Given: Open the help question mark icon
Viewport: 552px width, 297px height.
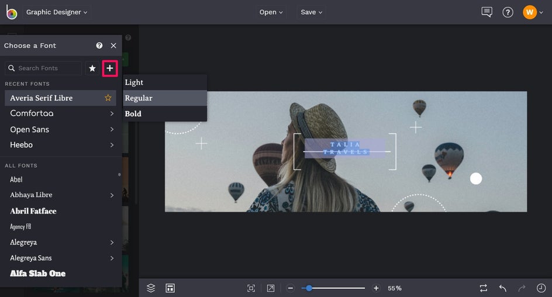Looking at the screenshot, I should (508, 12).
